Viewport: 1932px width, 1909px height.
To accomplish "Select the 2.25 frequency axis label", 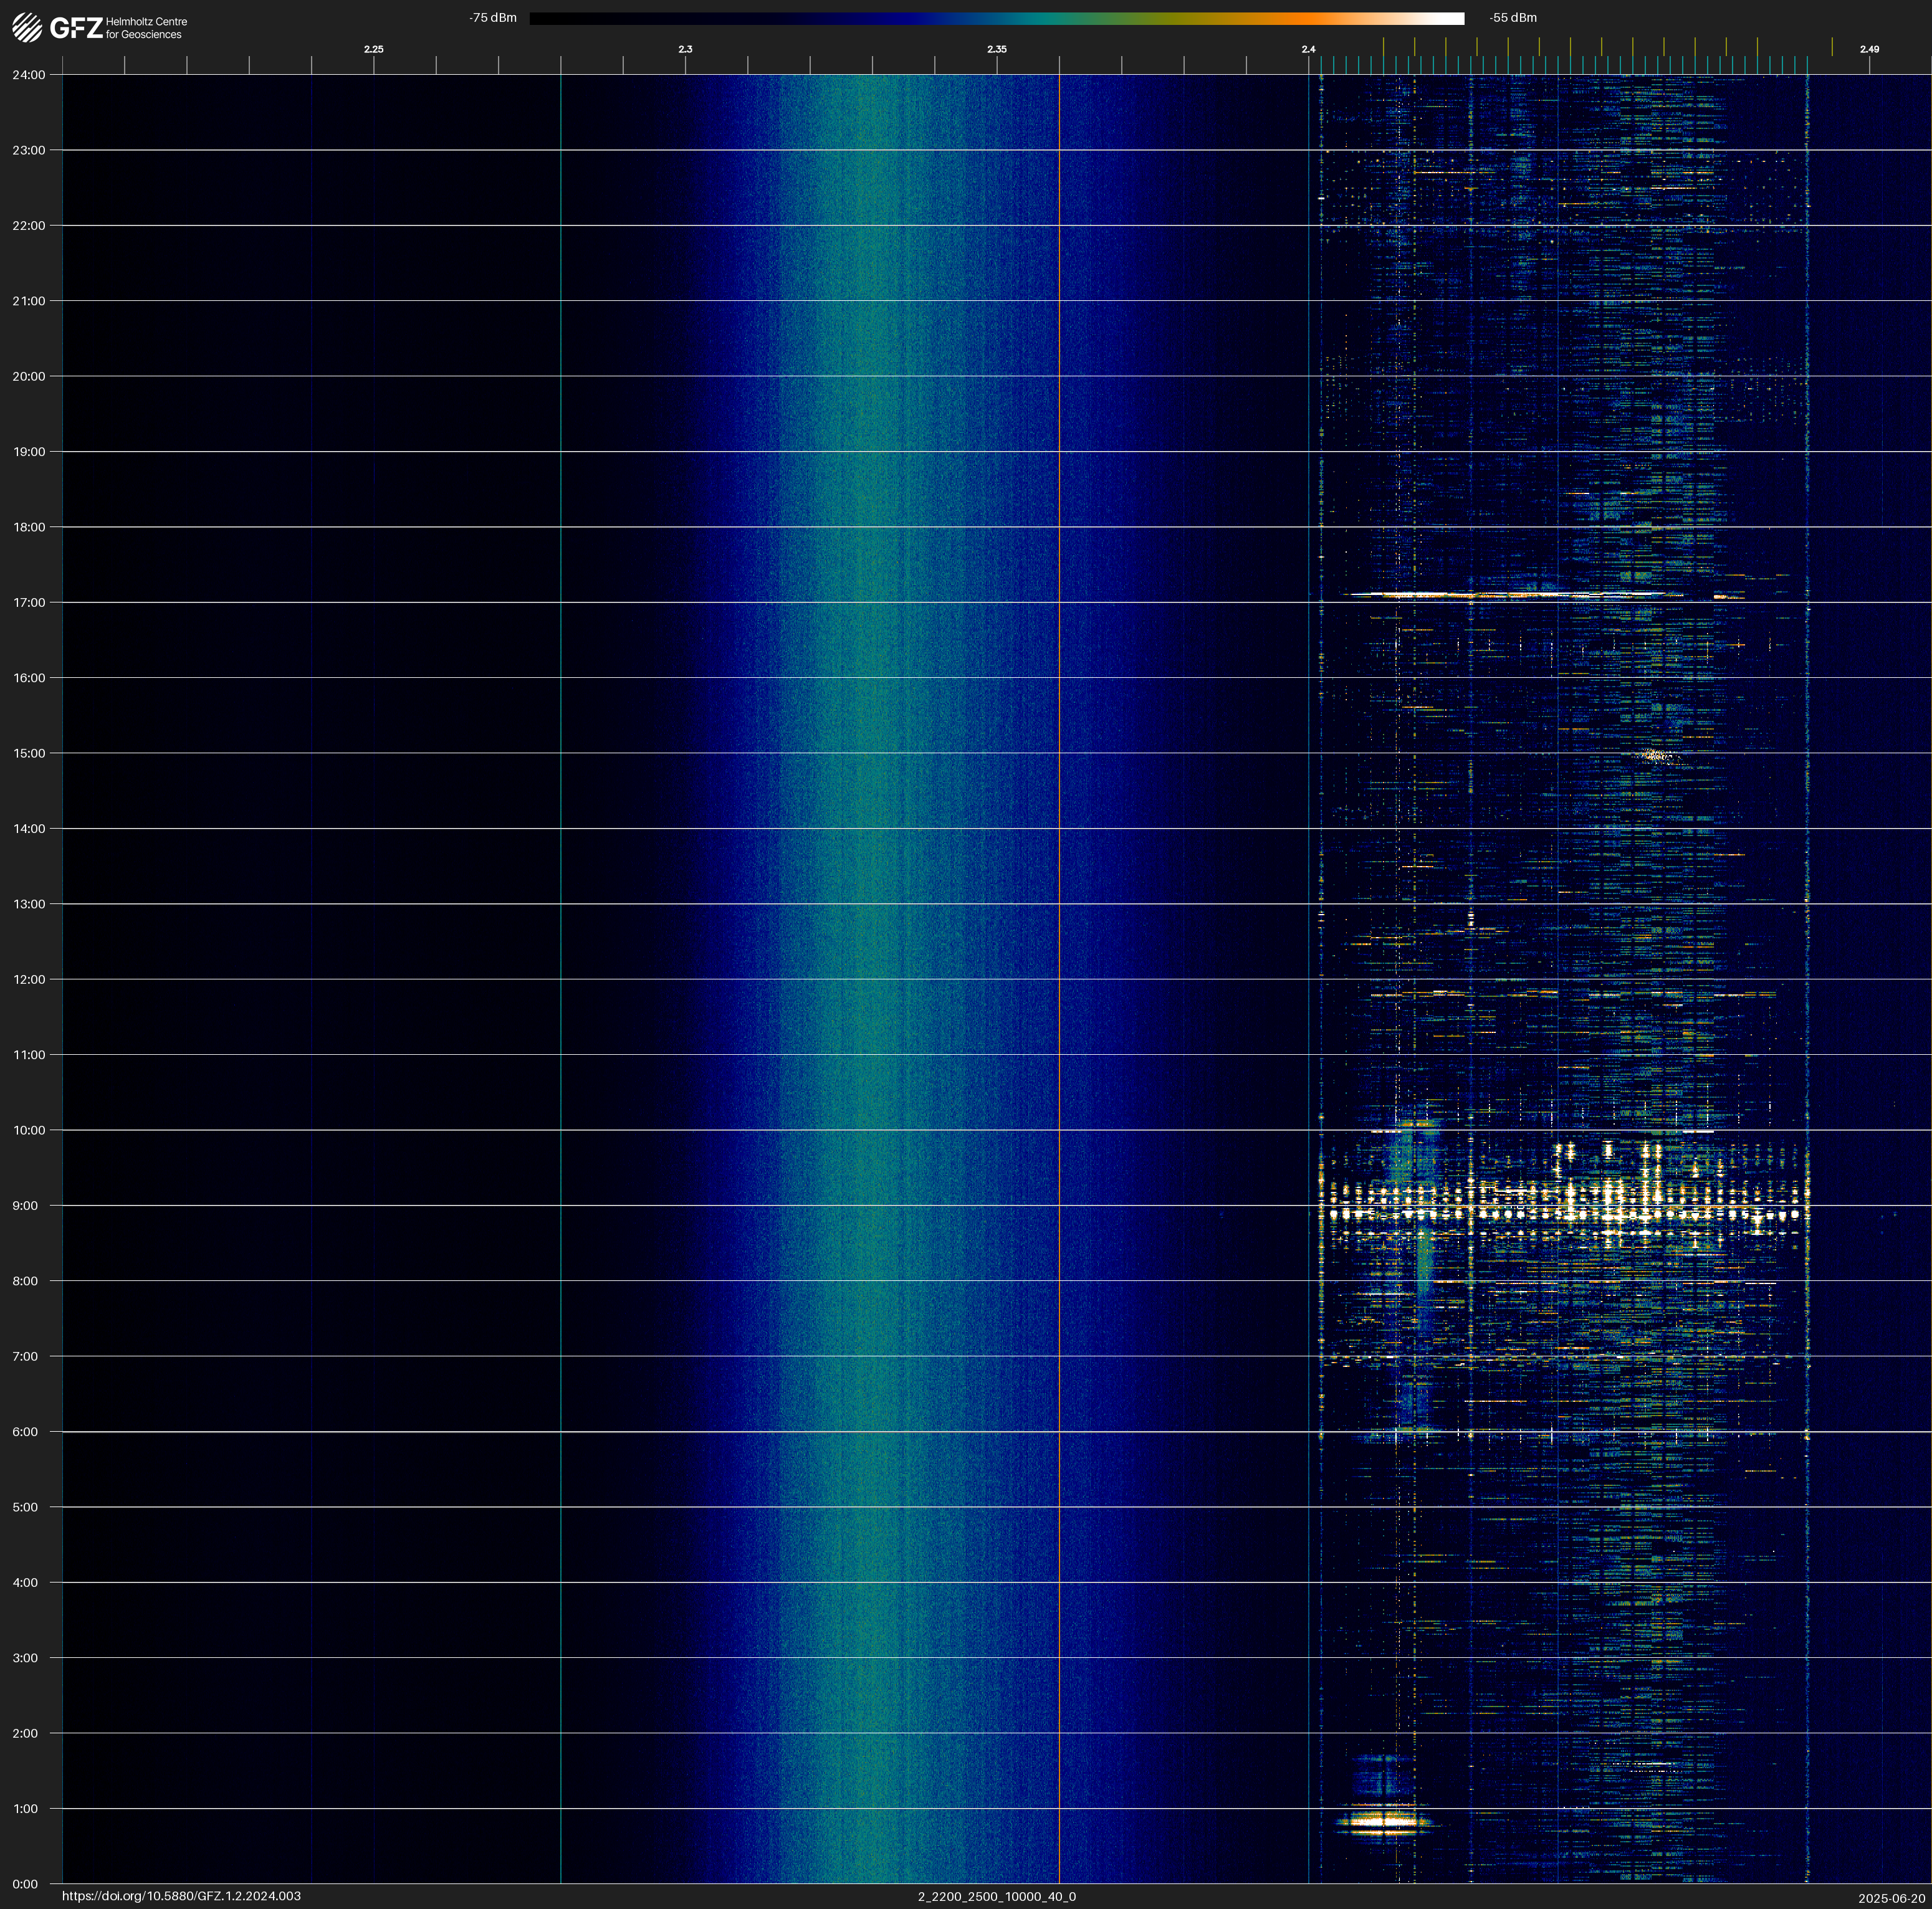I will (x=373, y=49).
